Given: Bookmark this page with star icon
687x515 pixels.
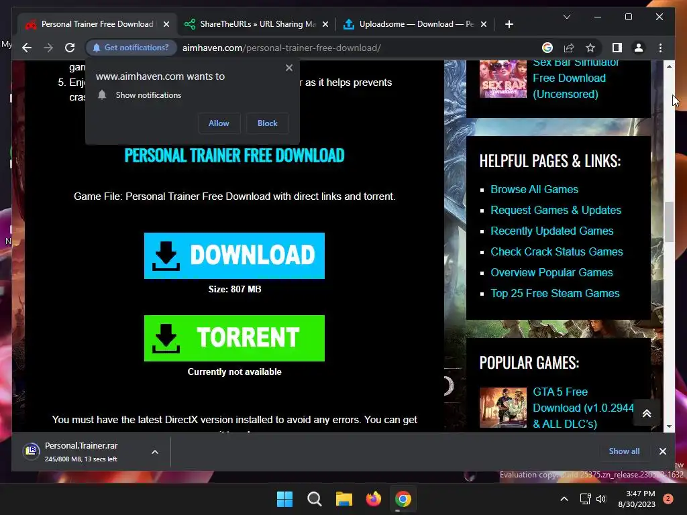Looking at the screenshot, I should click(x=590, y=48).
